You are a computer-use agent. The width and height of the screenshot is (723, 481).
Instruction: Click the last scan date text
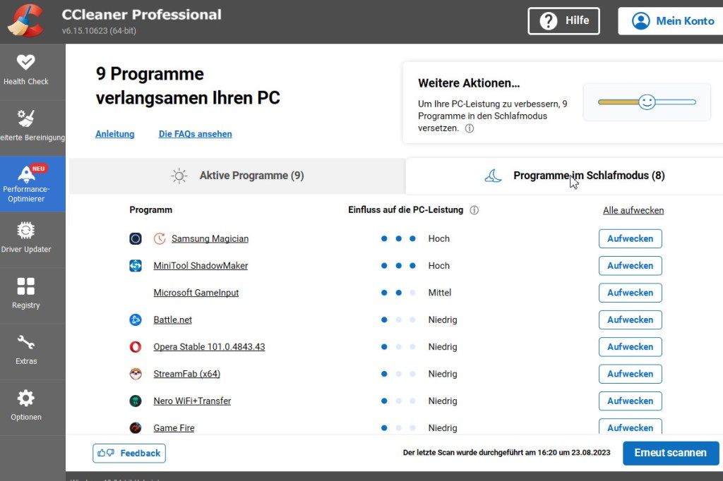(506, 453)
